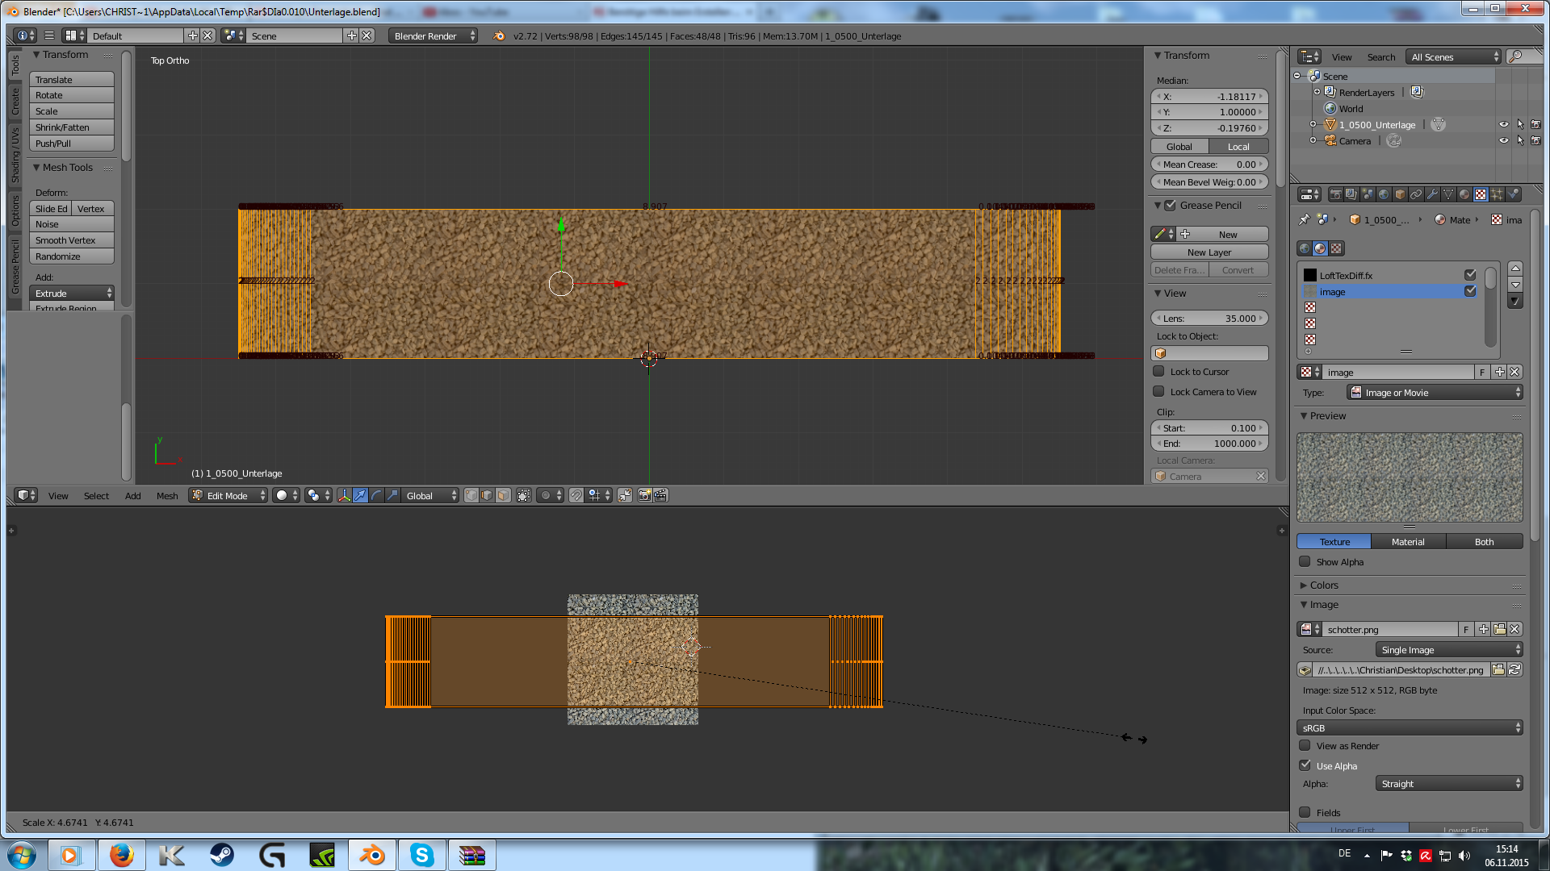Open the Mesh menu in viewport header
This screenshot has height=871, width=1550.
click(x=167, y=495)
